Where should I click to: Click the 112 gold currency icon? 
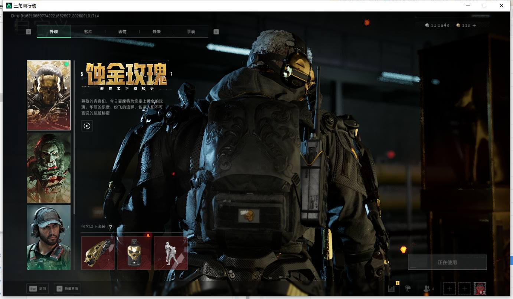[458, 25]
